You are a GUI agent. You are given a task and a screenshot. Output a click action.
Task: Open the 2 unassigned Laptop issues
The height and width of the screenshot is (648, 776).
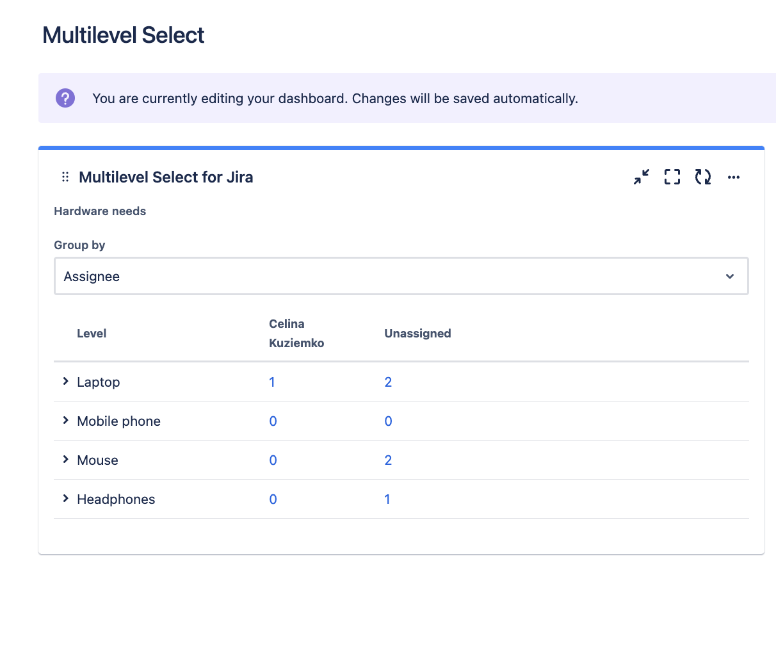pyautogui.click(x=388, y=382)
